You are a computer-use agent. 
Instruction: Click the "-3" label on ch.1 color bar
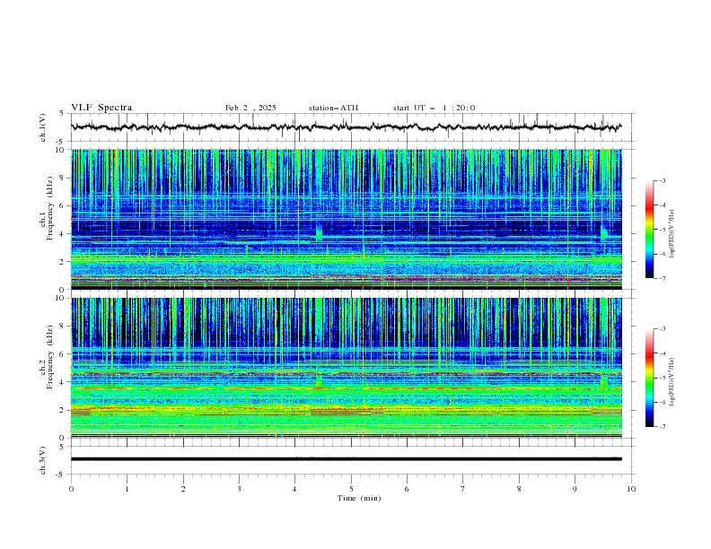(663, 180)
